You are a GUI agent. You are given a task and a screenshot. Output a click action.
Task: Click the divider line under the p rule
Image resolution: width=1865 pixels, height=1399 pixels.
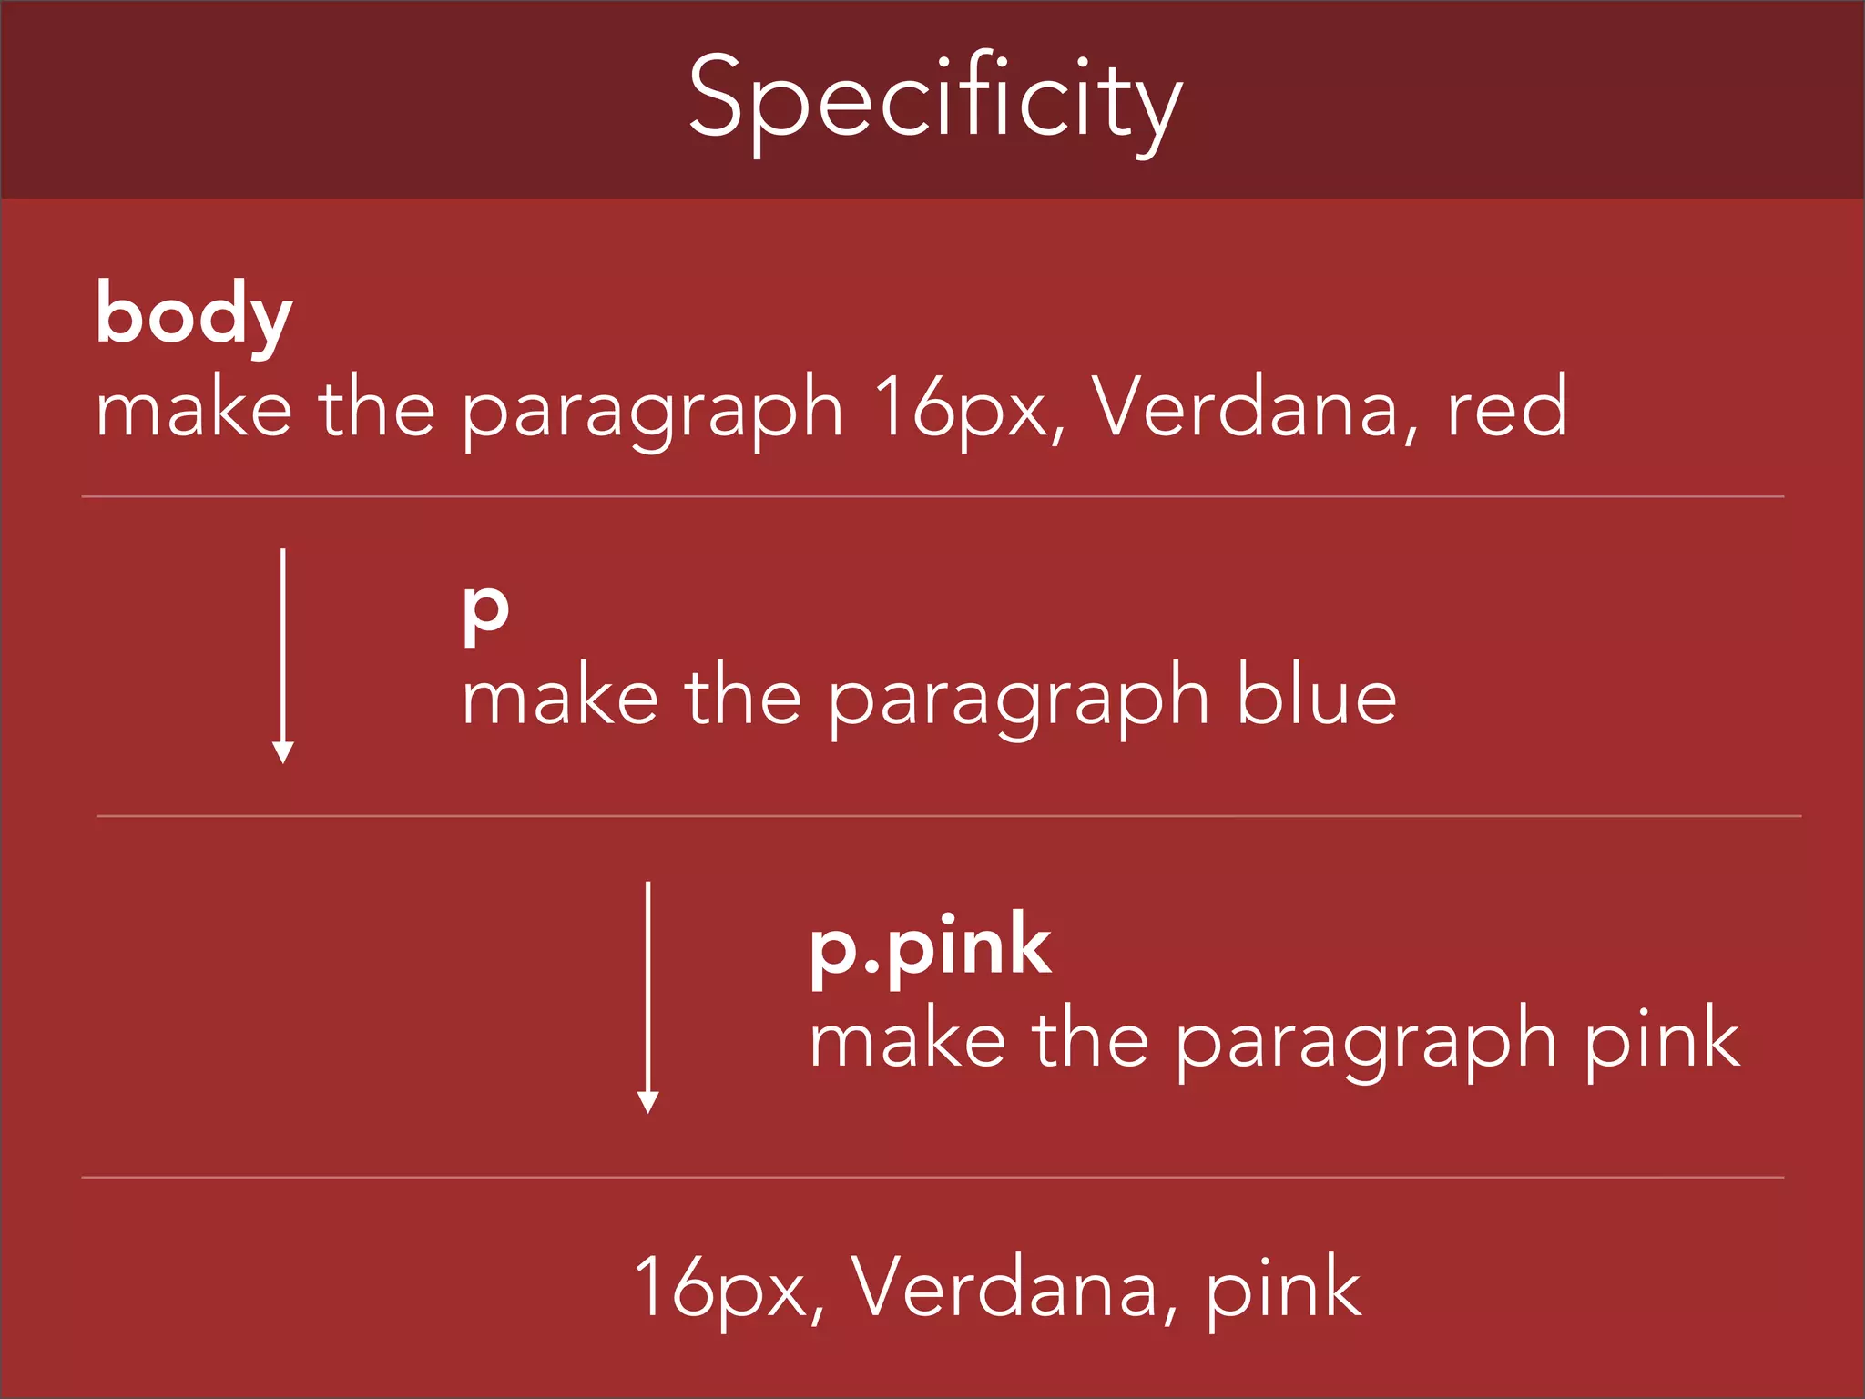click(947, 816)
